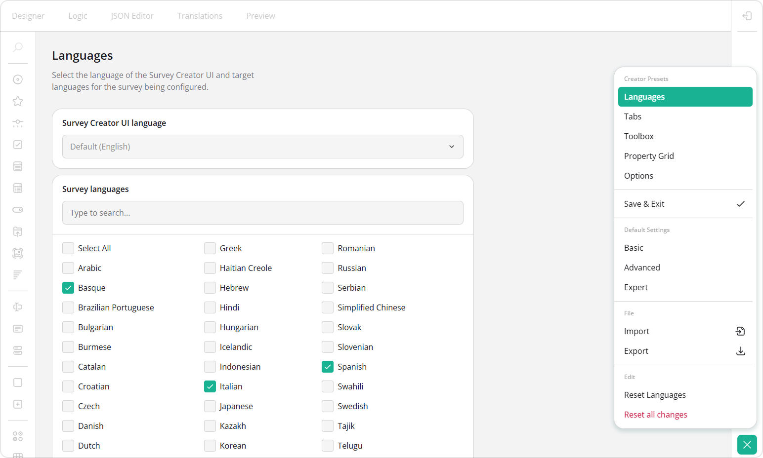
Task: Click the Import icon in the presets menu
Action: click(x=740, y=331)
